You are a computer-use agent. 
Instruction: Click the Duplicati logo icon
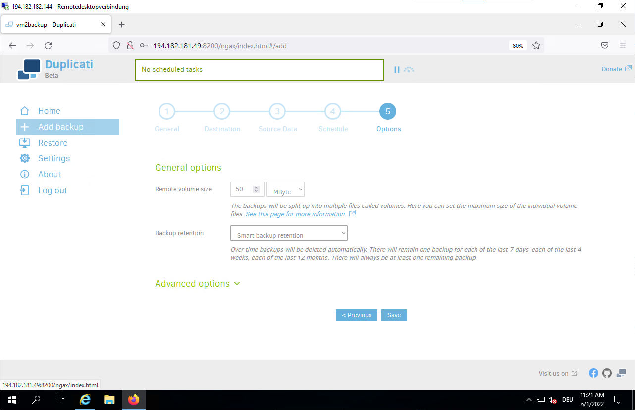coord(29,69)
